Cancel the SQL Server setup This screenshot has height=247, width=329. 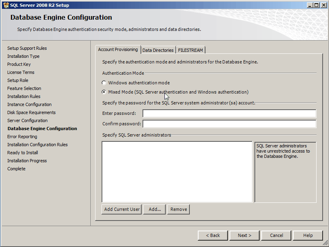[x=276, y=235]
